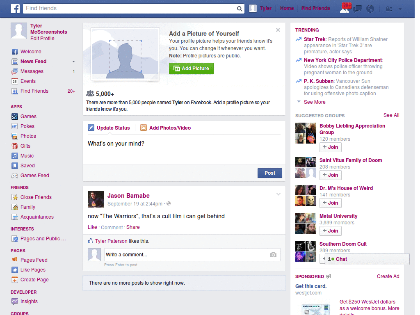The height and width of the screenshot is (315, 420).
Task: Click the Music icon
Action: click(15, 156)
